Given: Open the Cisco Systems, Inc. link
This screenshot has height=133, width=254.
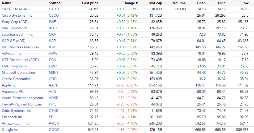Looking at the screenshot, I should [18, 15].
